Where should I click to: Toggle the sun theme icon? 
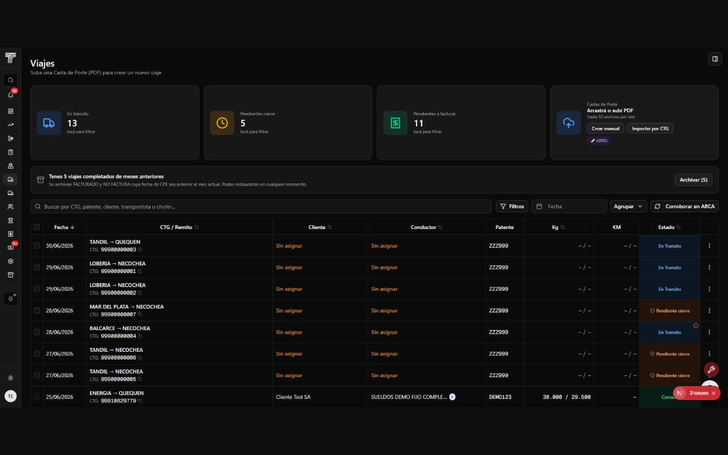point(10,378)
